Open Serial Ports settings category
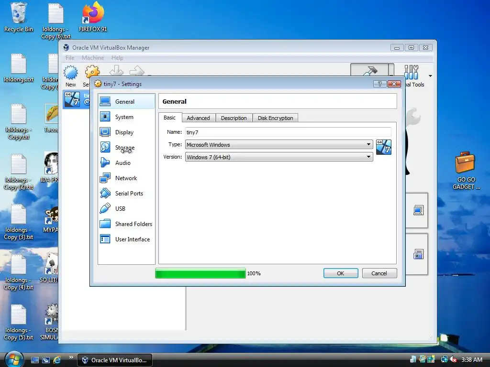 [126, 193]
